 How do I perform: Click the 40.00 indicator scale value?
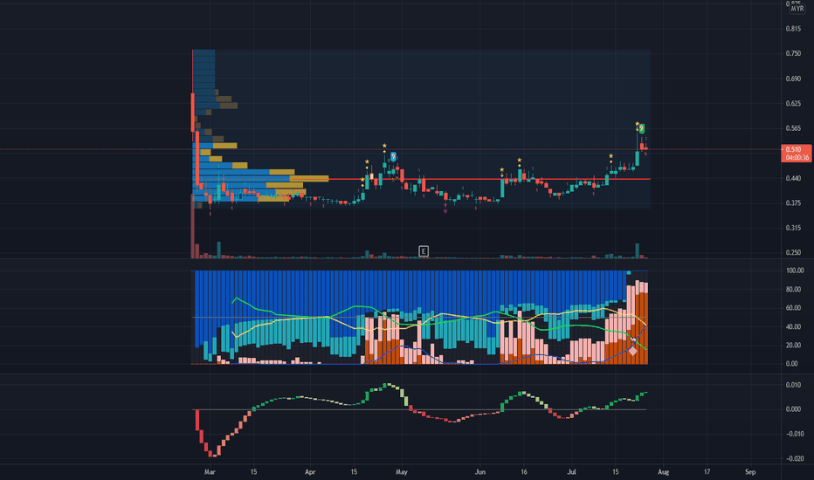tap(793, 327)
